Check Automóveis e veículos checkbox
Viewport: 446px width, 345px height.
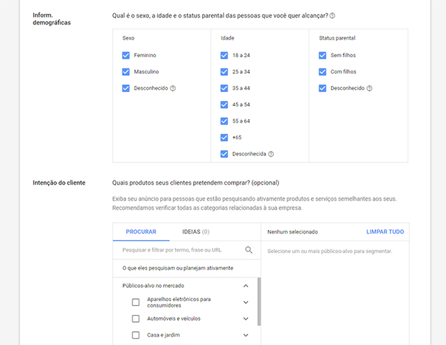(136, 319)
